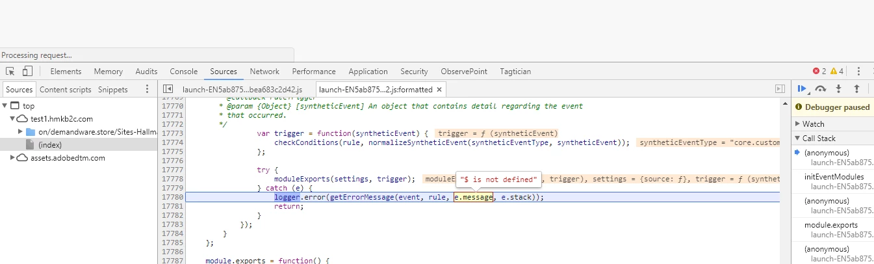The image size is (874, 264).
Task: Select the Sources panel tab
Action: [224, 72]
